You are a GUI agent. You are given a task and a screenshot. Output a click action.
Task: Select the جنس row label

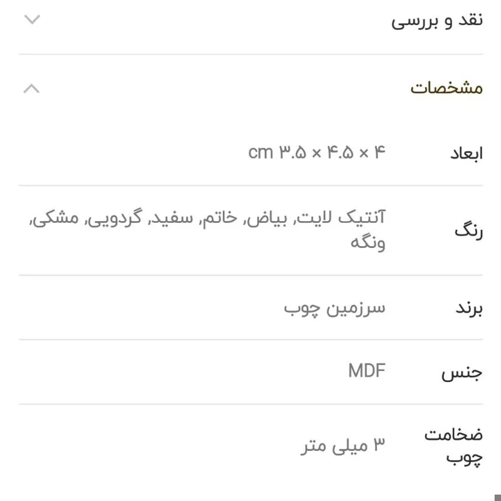(463, 374)
